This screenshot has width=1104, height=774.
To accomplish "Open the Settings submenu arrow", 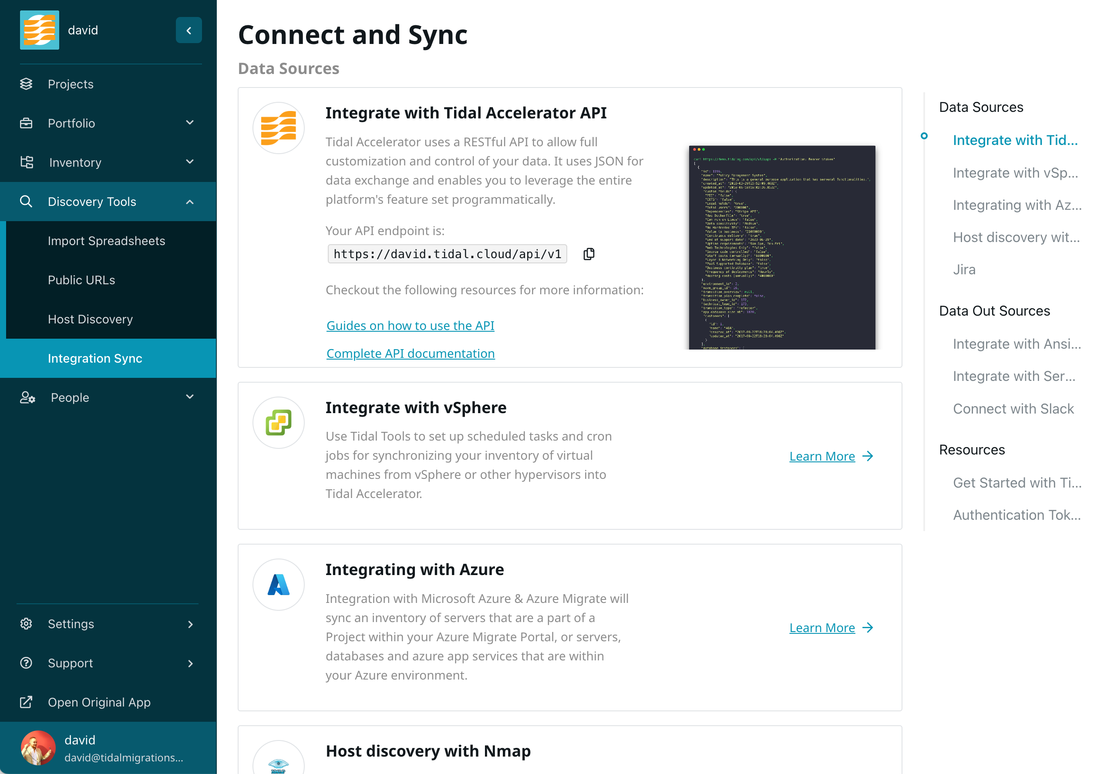I will (x=190, y=624).
